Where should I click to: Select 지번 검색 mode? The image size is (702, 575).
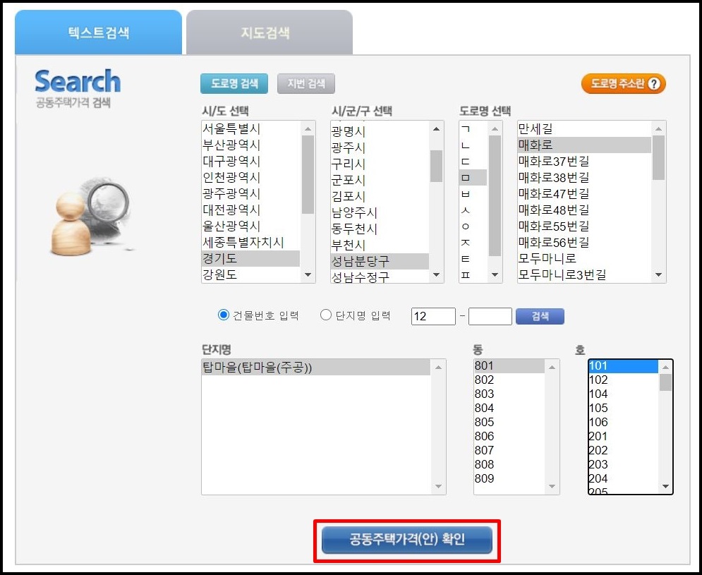[305, 84]
